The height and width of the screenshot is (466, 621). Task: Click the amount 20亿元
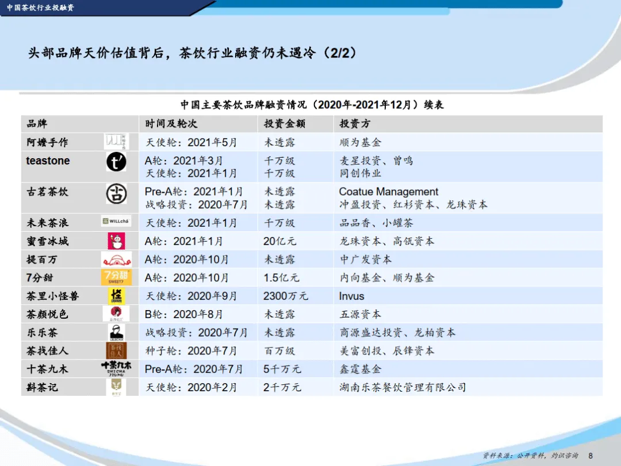[x=279, y=241]
